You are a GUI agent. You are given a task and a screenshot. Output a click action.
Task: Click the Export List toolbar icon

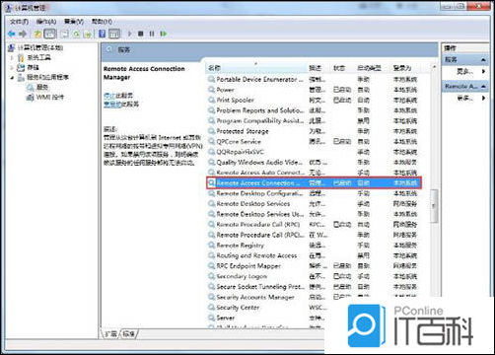[88, 34]
